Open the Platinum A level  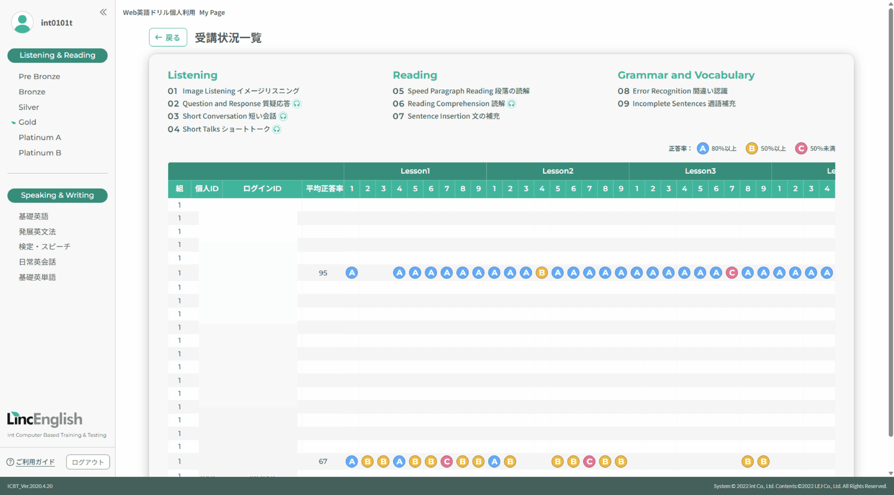tap(40, 137)
